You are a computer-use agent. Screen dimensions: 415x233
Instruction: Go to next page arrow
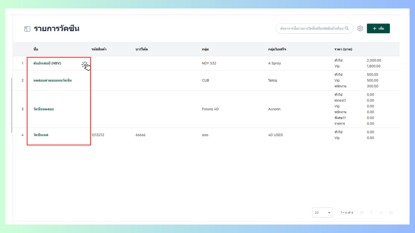[x=381, y=213]
